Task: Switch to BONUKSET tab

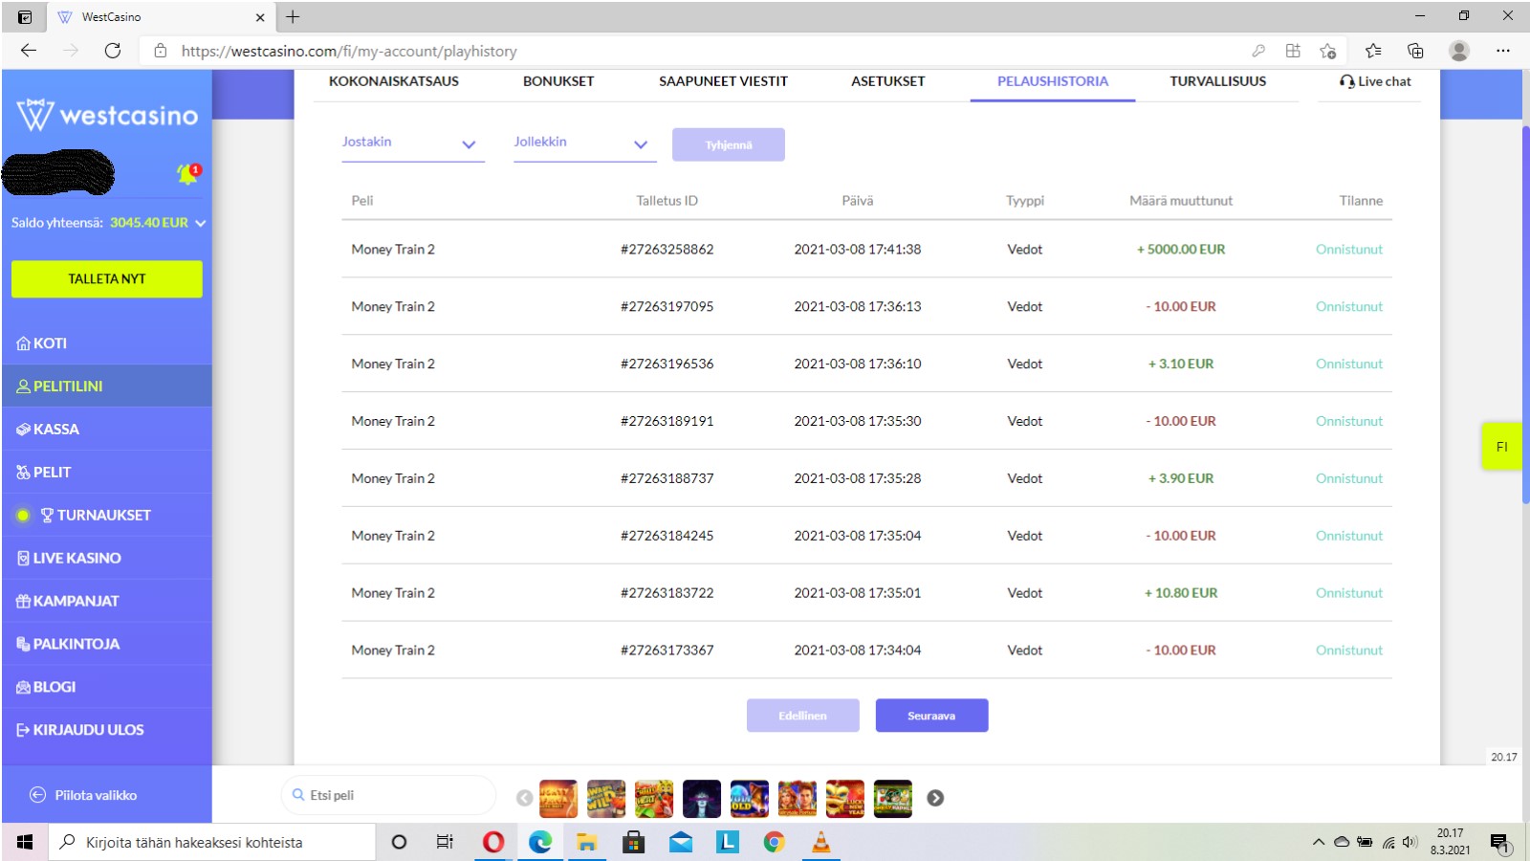Action: coord(558,81)
